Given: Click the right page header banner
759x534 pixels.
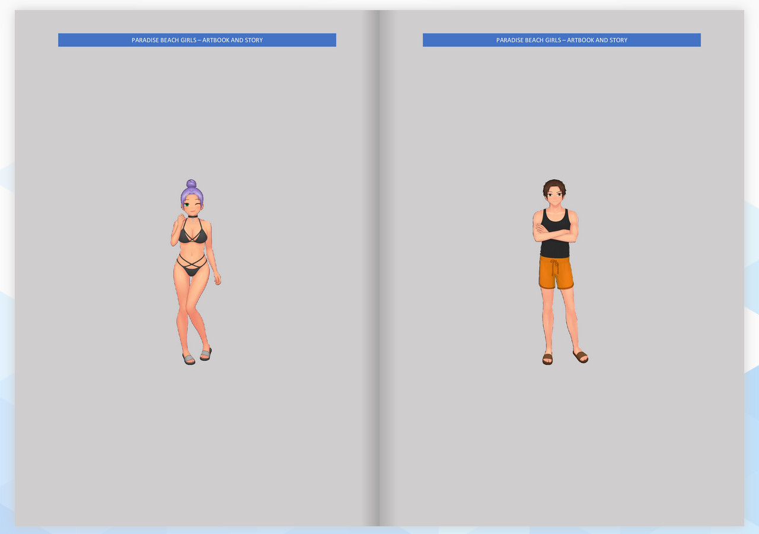Looking at the screenshot, I should click(x=562, y=40).
